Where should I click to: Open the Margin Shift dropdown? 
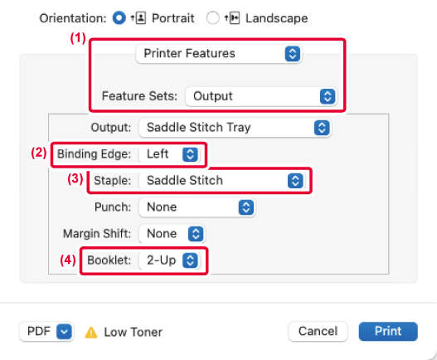pos(172,234)
